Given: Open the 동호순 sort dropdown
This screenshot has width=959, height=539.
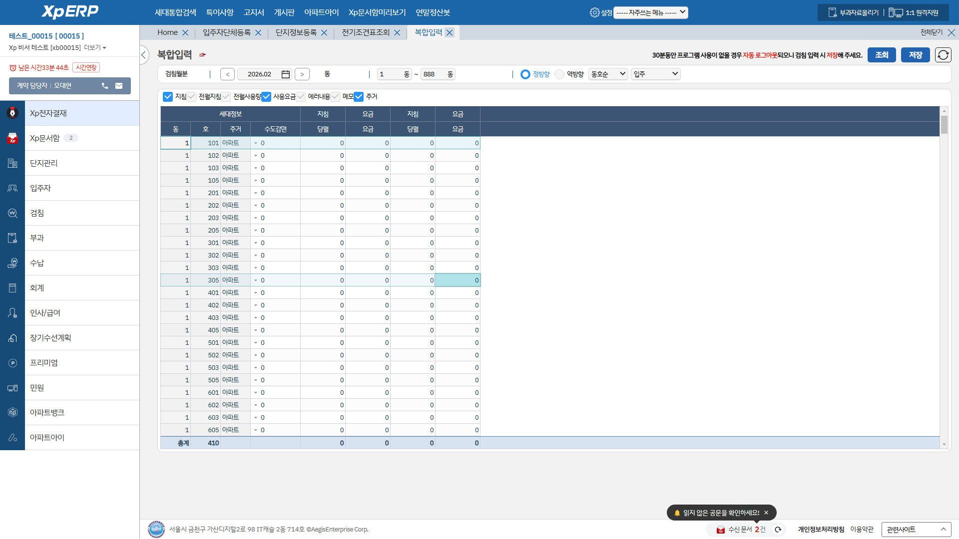Looking at the screenshot, I should [x=608, y=74].
